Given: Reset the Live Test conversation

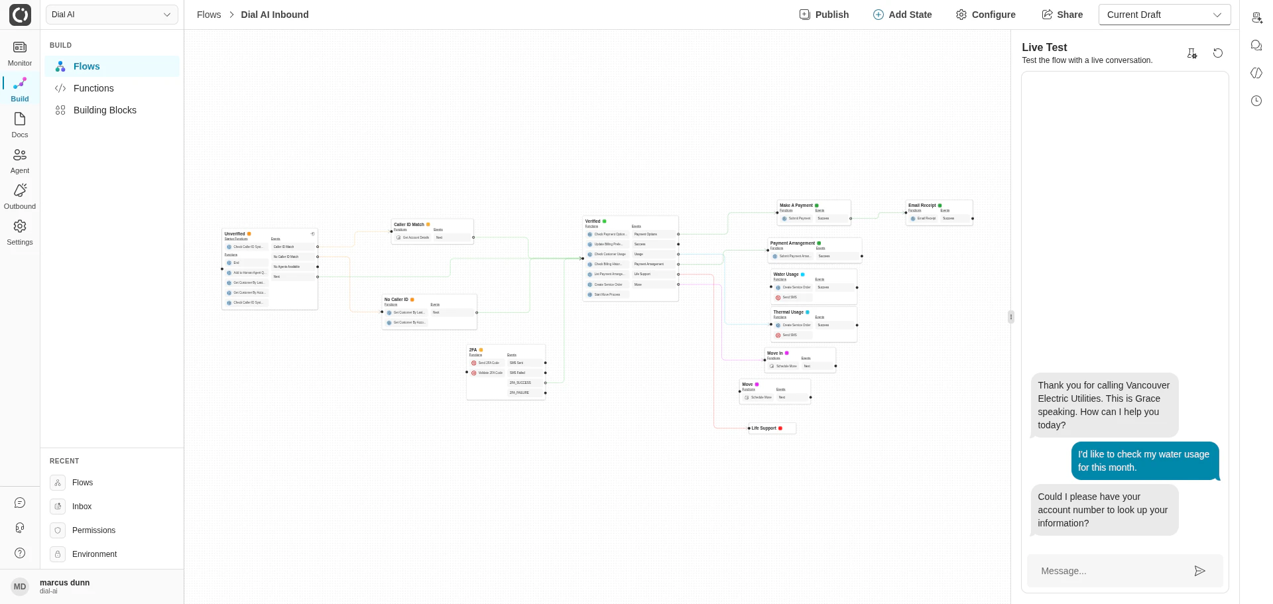Looking at the screenshot, I should 1218,53.
